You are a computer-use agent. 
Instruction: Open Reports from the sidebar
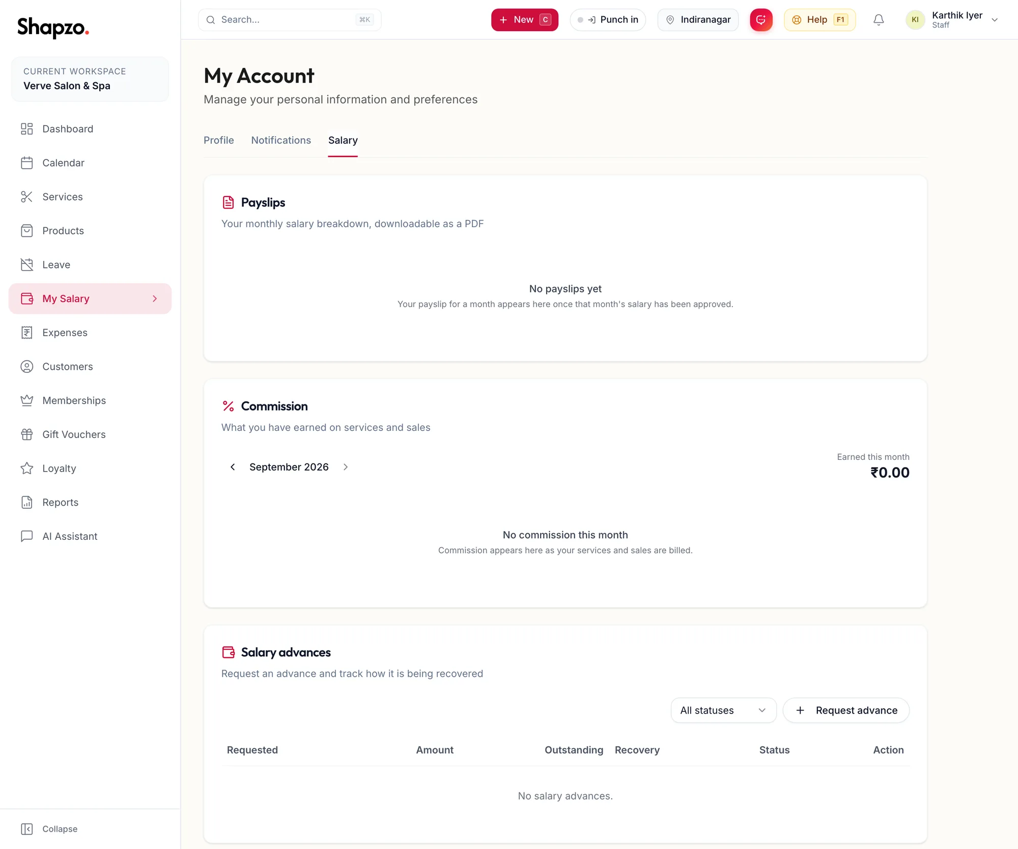click(x=90, y=502)
